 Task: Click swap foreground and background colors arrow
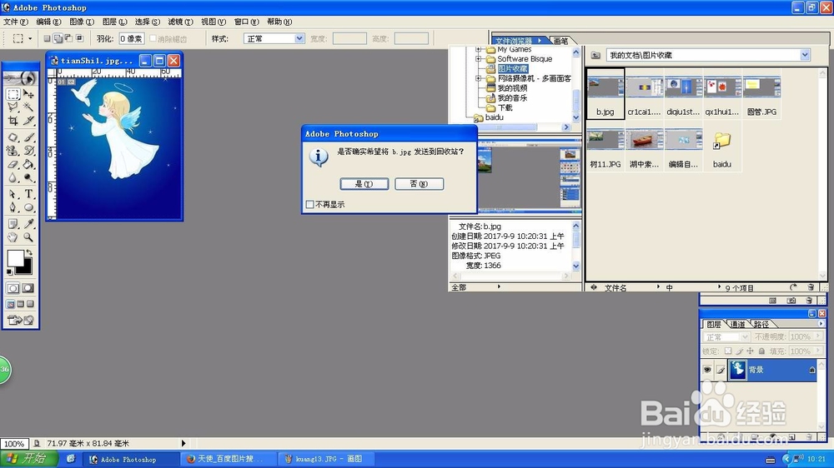click(29, 252)
